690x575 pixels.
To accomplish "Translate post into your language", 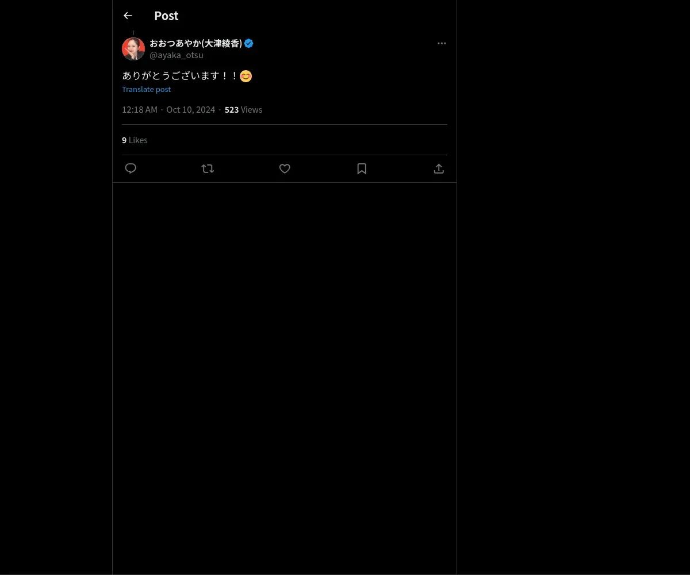I will [x=146, y=89].
